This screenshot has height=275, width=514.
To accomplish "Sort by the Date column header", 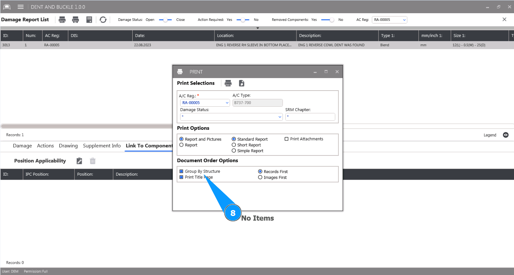I will coord(173,36).
